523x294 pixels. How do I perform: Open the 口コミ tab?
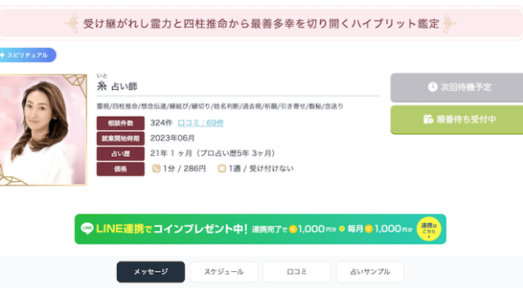(297, 272)
